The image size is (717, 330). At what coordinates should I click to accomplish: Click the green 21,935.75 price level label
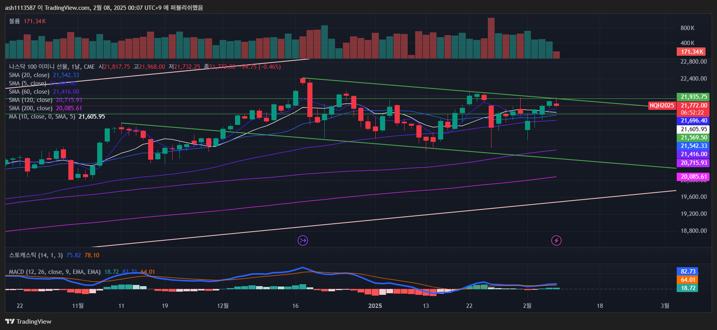693,97
